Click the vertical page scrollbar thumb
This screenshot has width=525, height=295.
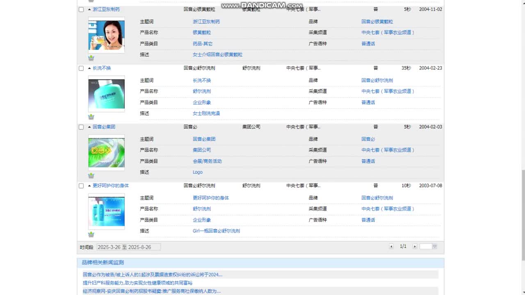click(x=523, y=215)
